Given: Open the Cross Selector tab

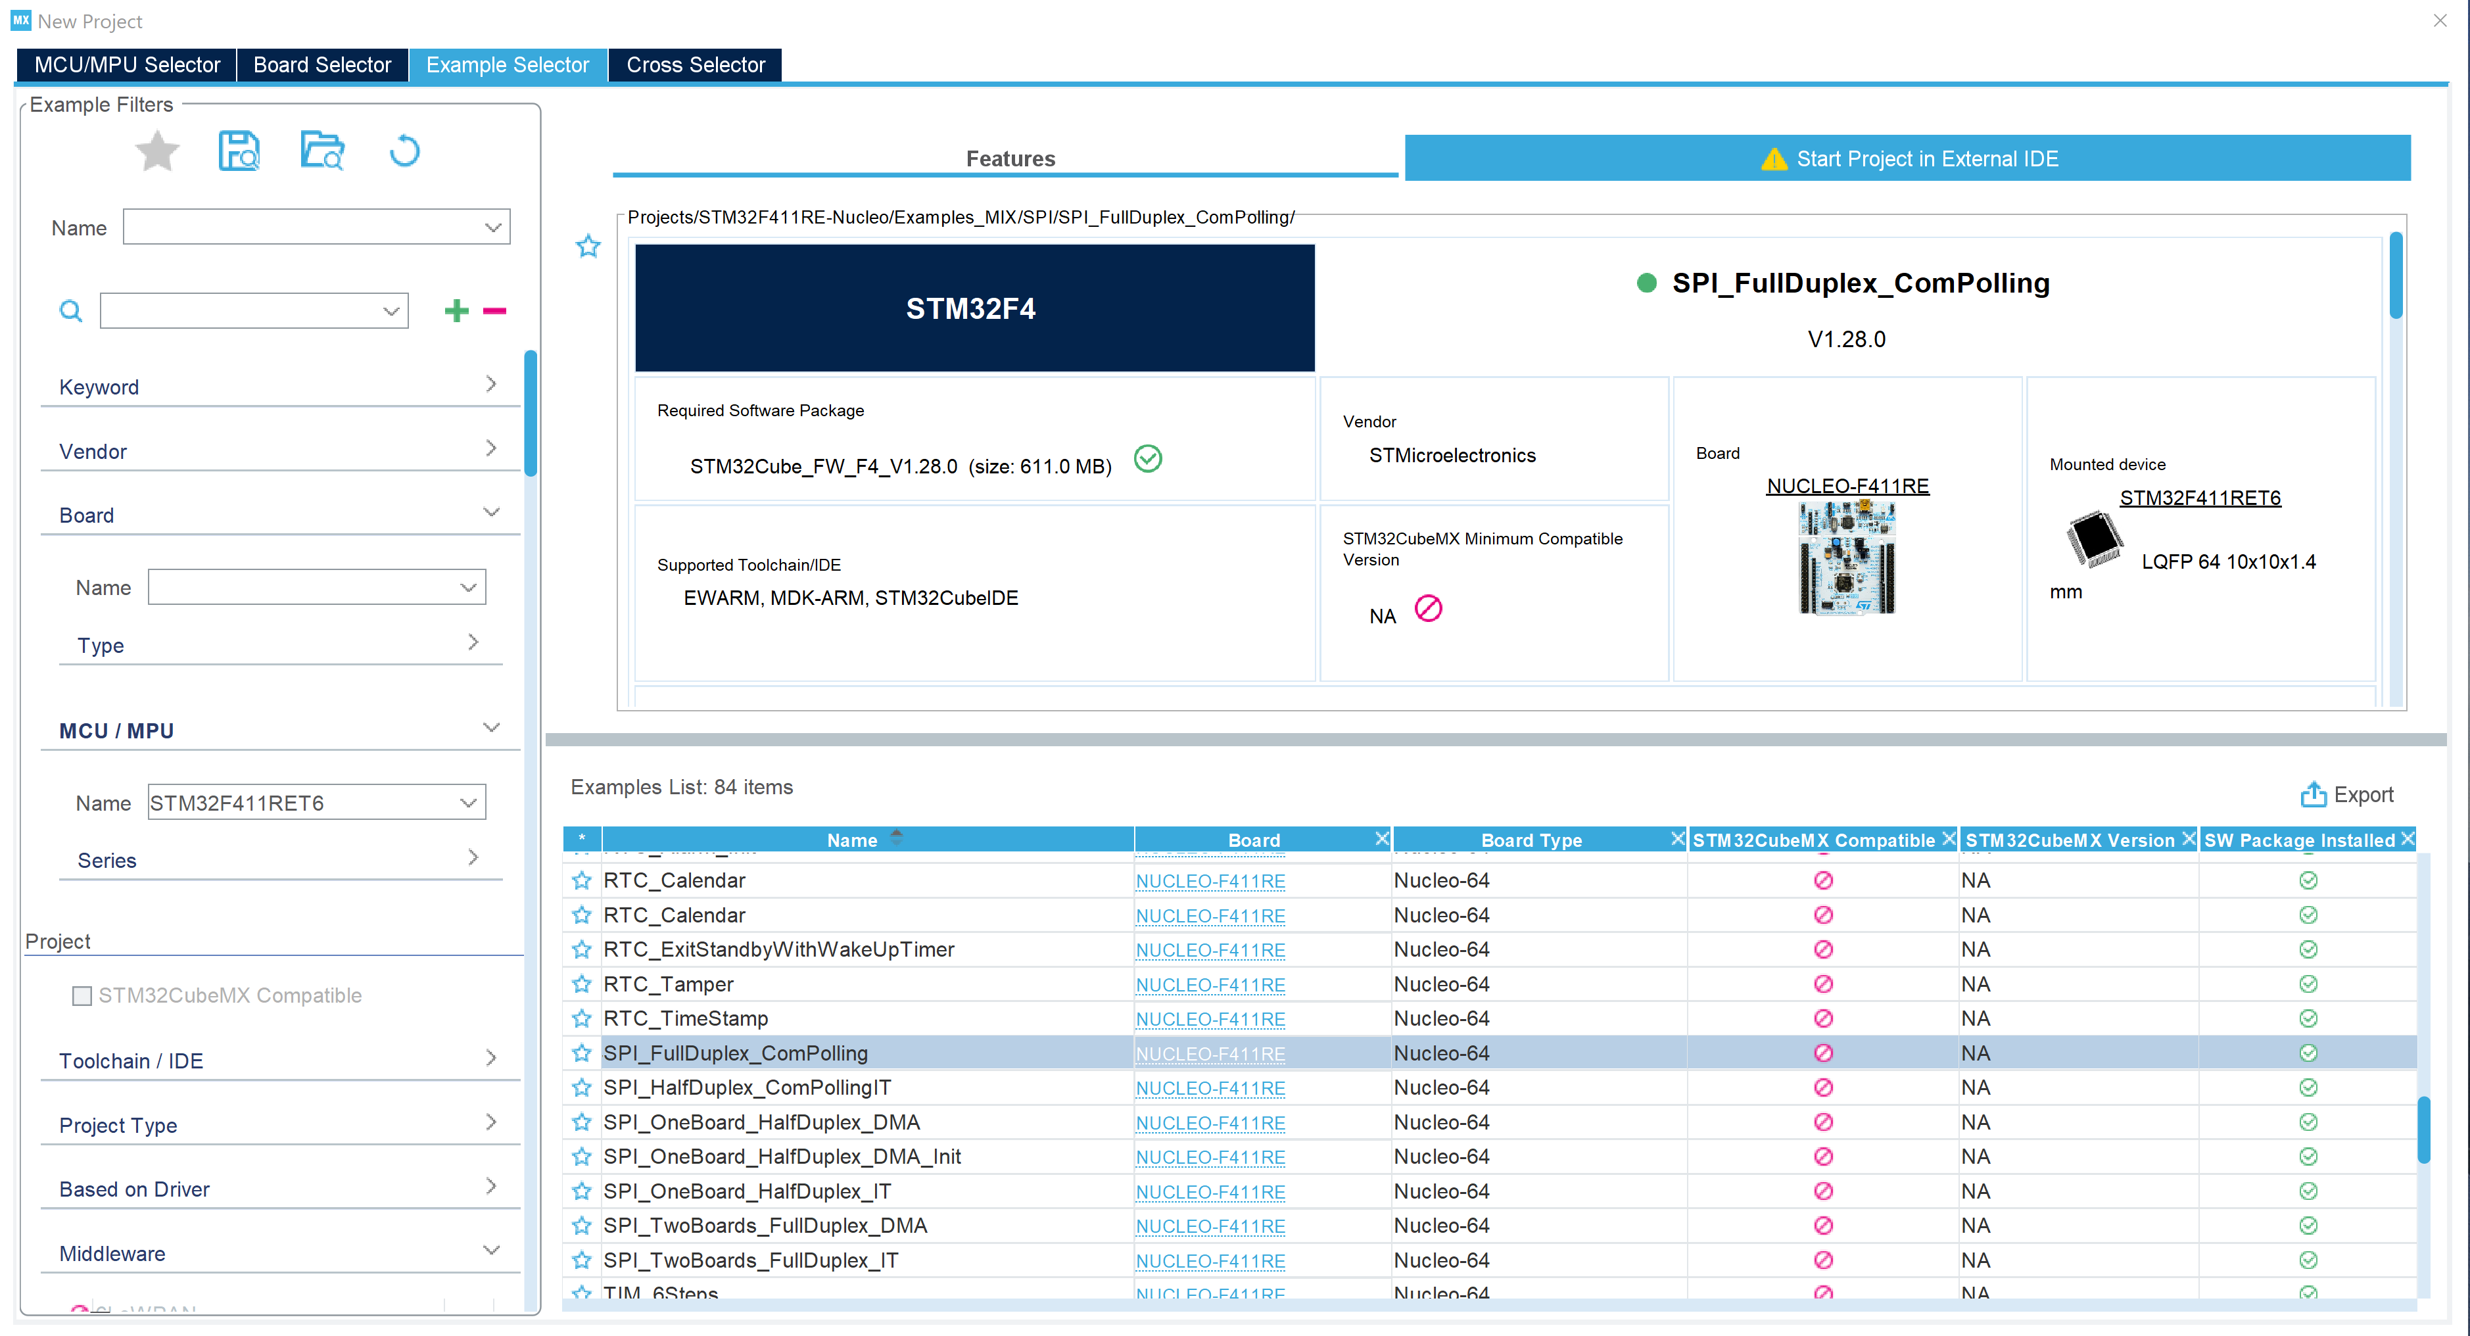Looking at the screenshot, I should (695, 65).
